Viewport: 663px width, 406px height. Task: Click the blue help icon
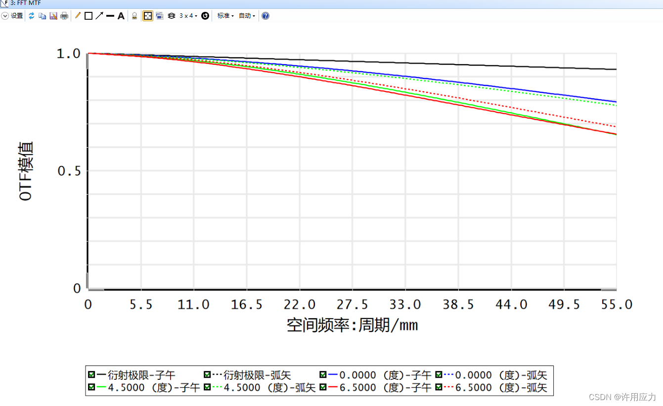265,16
